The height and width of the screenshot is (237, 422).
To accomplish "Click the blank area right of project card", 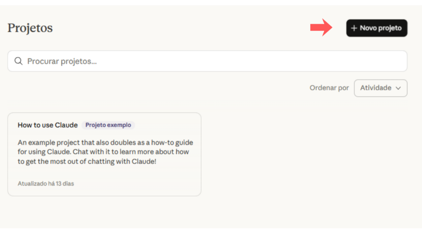I will coord(305,154).
